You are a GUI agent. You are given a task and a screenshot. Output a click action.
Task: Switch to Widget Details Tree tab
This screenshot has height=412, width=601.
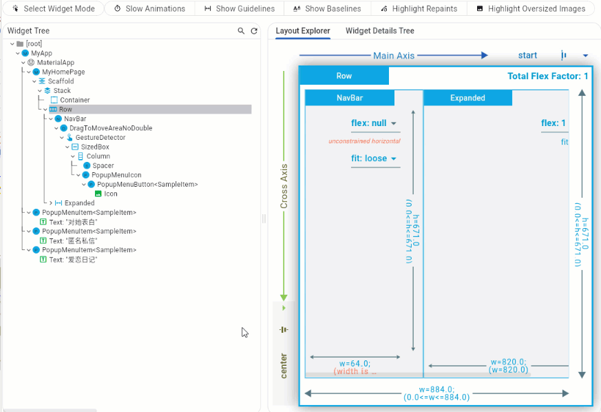(380, 31)
